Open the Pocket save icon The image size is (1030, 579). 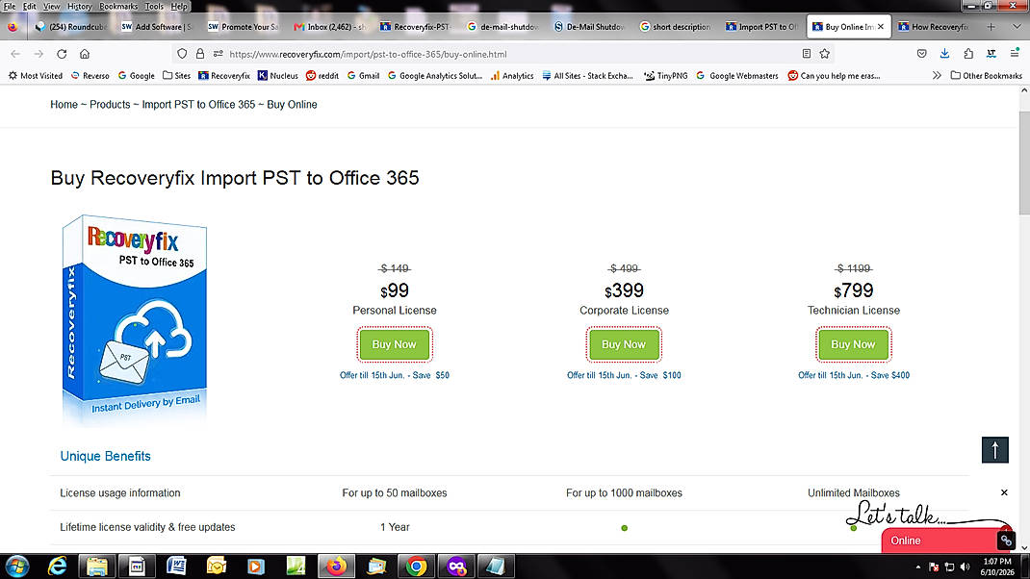pos(921,54)
